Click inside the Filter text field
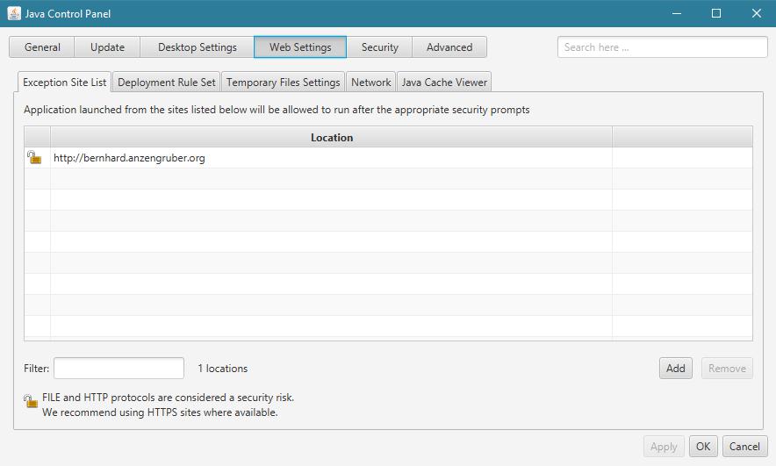 [119, 369]
